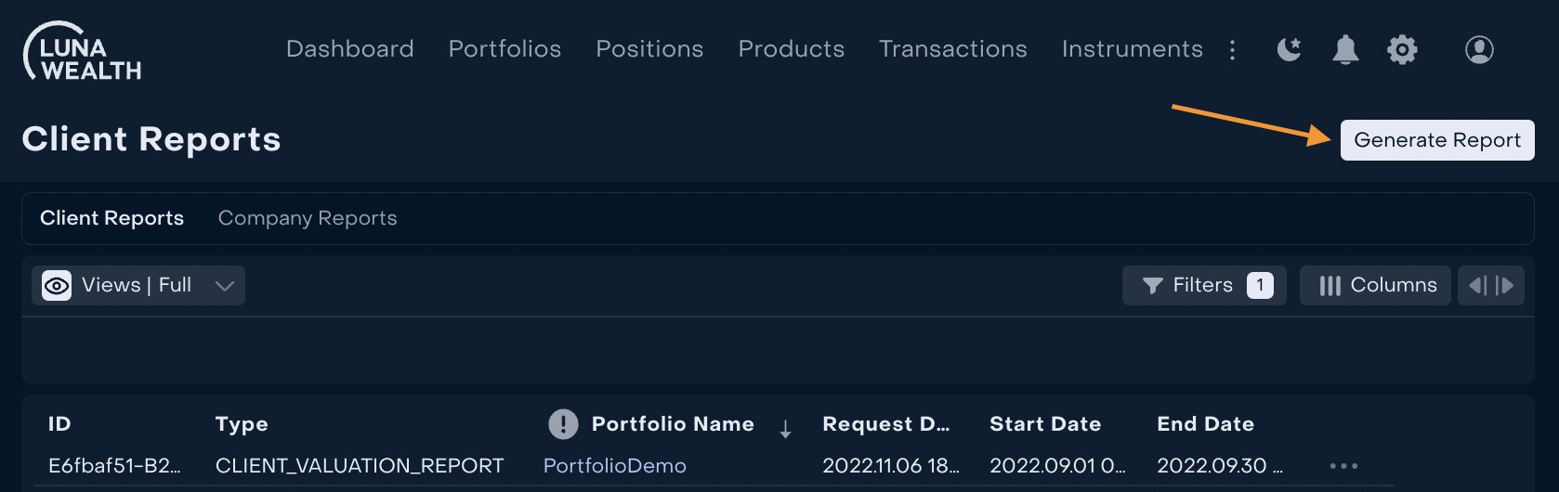This screenshot has height=492, width=1559.
Task: Toggle dark mode moon icon
Action: pos(1289,49)
